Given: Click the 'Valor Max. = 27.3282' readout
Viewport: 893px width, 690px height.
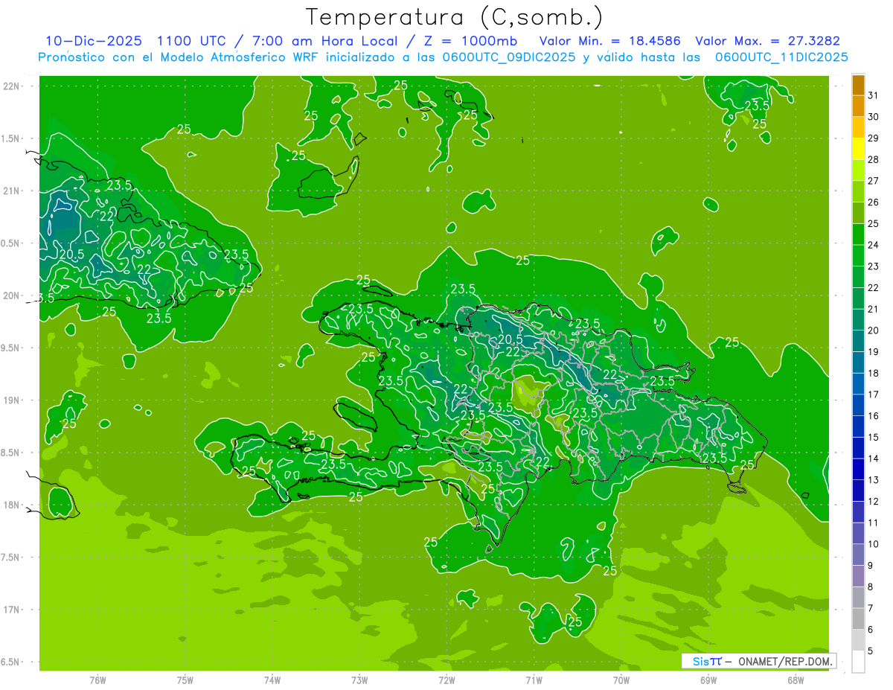Looking at the screenshot, I should click(x=767, y=41).
